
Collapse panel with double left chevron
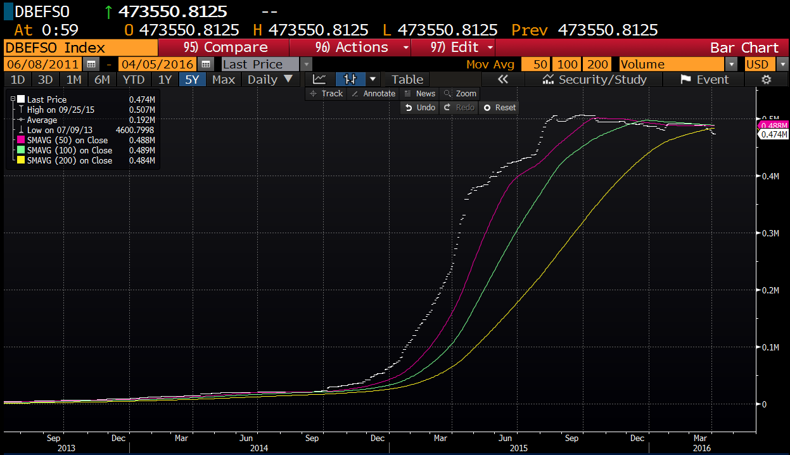503,79
